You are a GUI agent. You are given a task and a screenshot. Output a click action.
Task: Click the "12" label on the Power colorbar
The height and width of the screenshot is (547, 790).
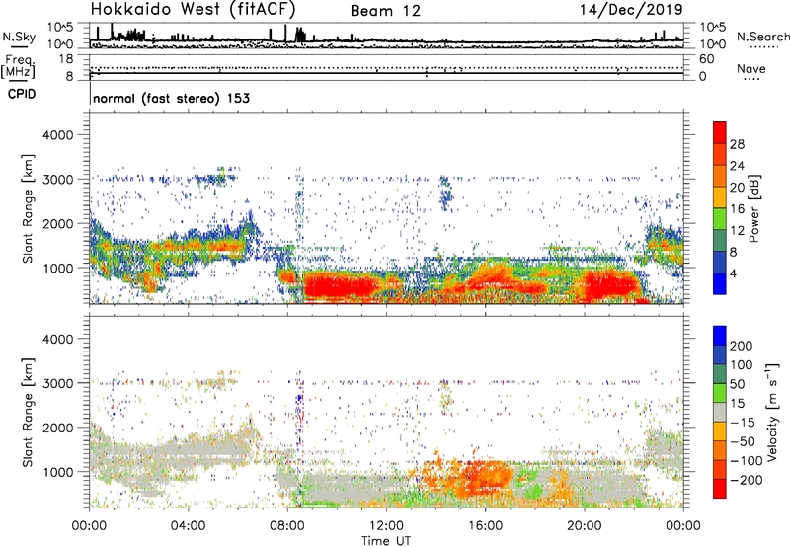(x=737, y=231)
